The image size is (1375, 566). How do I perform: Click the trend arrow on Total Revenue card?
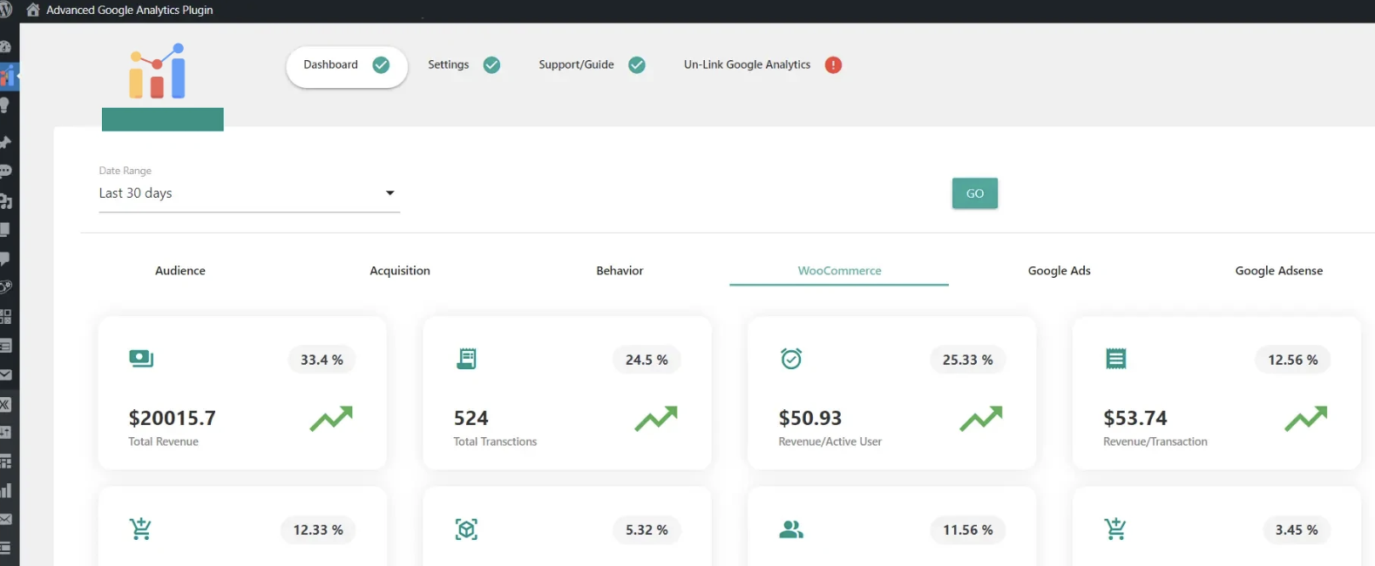click(x=331, y=419)
